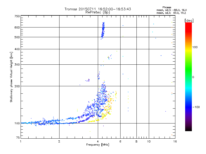Viewport: 206px width, 154px height.
Task: Click the '0' colorbar tick label
Action: tap(193, 77)
